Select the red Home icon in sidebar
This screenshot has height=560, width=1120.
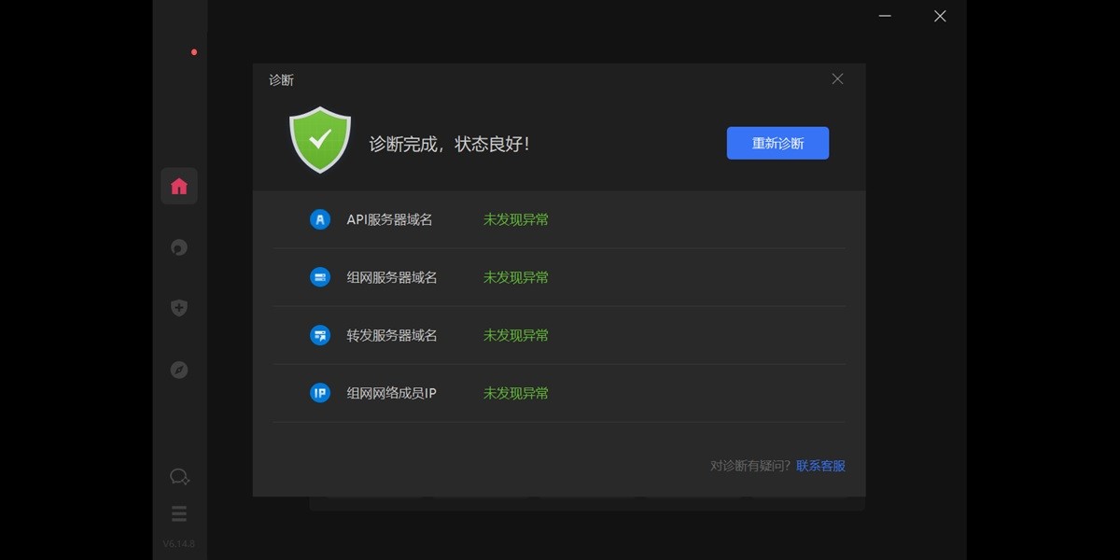[x=179, y=185]
